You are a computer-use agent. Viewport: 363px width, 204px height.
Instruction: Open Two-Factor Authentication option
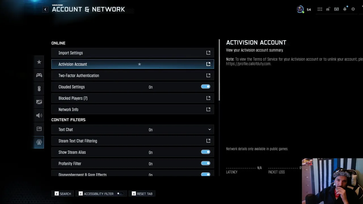click(132, 76)
